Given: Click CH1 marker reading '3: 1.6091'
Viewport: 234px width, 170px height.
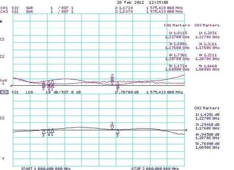Looking at the screenshot, I should pos(178,44).
